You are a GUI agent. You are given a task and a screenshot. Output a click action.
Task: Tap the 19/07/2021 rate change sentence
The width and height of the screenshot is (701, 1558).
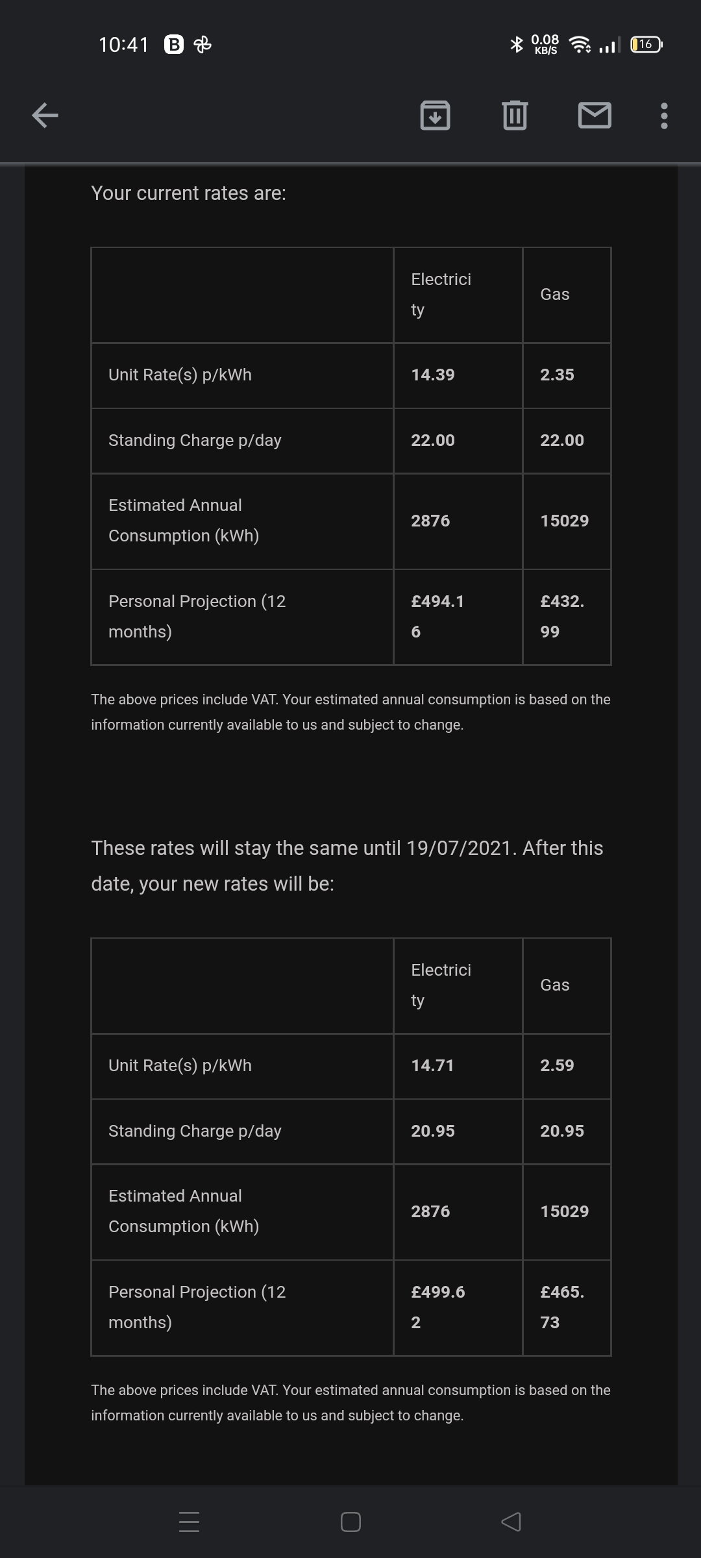347,865
